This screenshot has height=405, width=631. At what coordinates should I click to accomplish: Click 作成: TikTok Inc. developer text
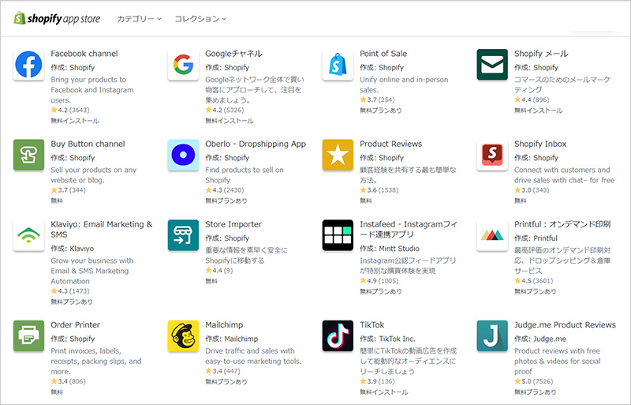pos(387,339)
